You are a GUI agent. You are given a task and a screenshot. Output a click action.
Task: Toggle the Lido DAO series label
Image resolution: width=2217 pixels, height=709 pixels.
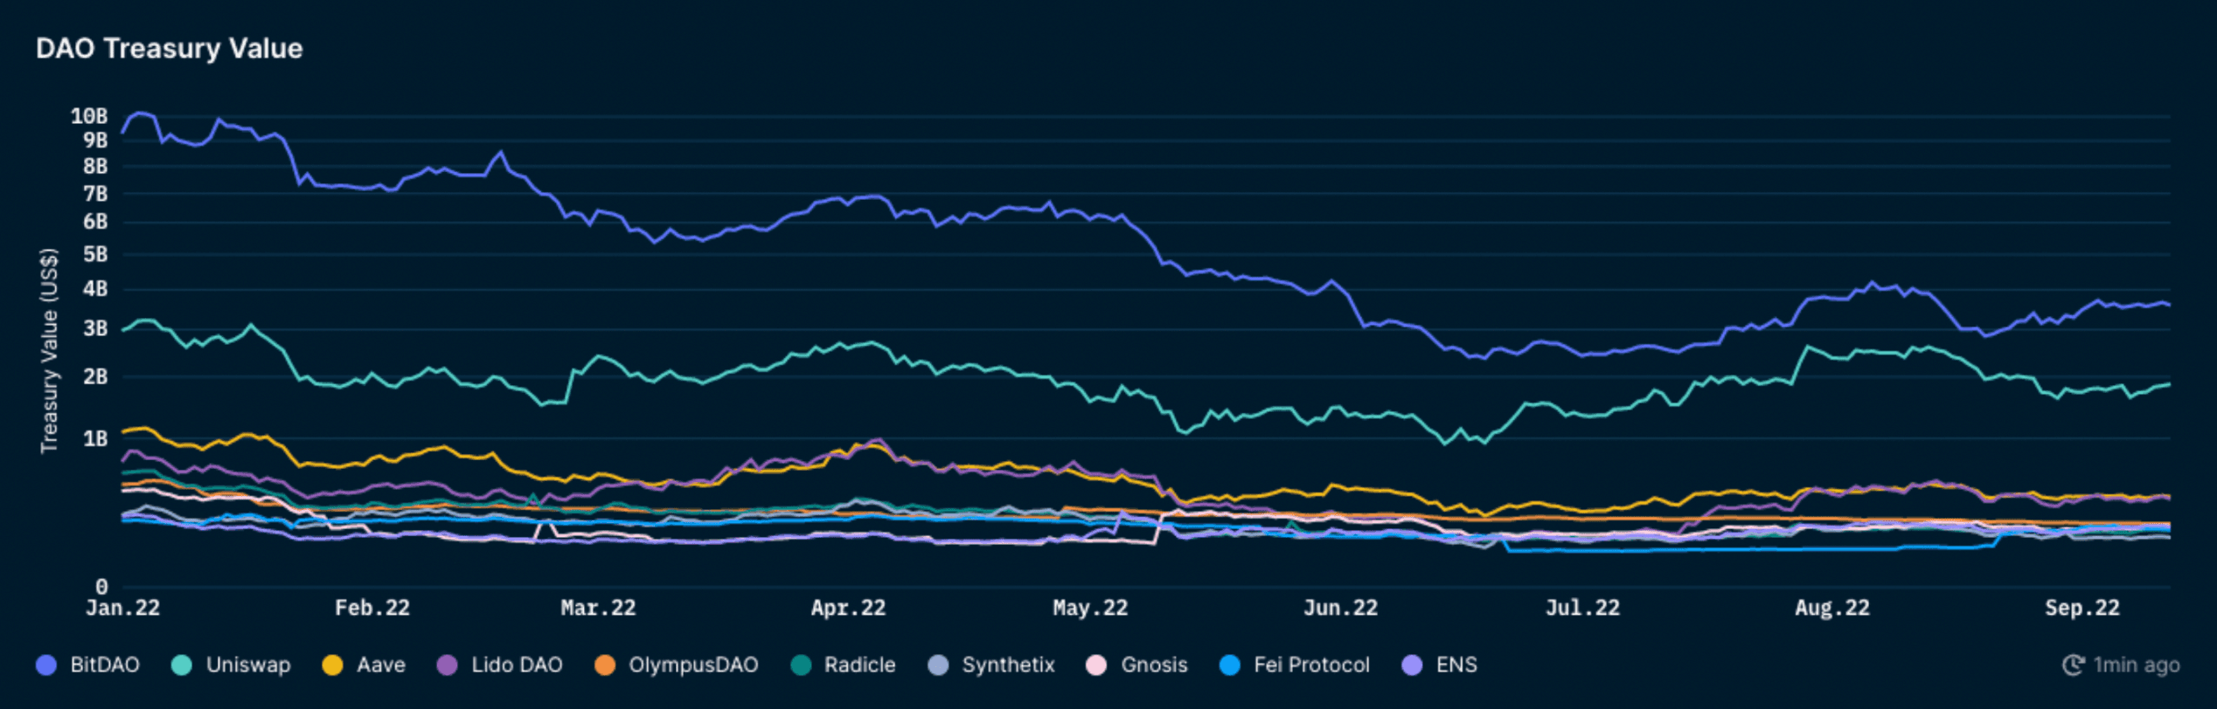click(x=517, y=665)
